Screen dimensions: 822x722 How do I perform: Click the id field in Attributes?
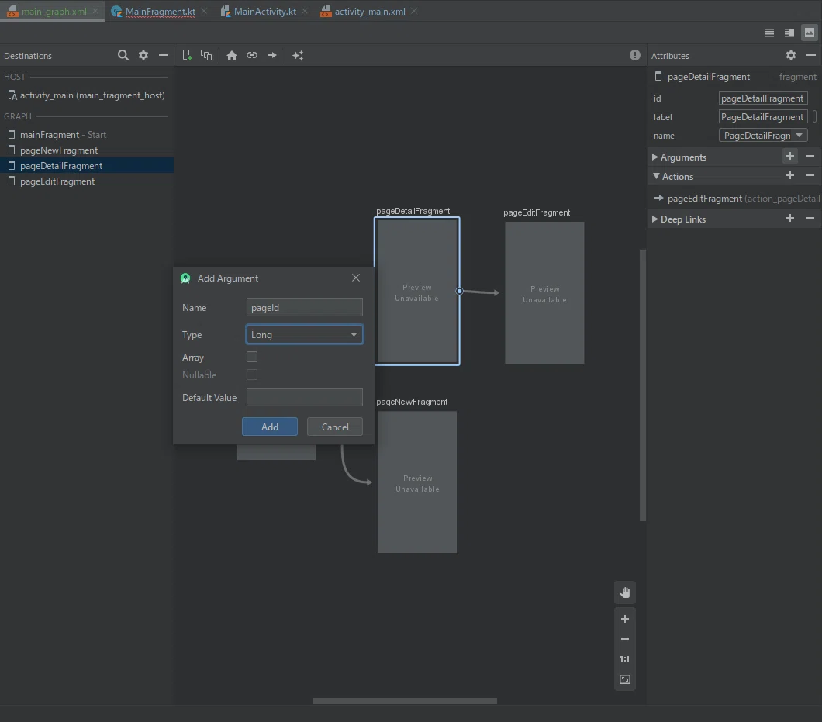click(x=763, y=98)
